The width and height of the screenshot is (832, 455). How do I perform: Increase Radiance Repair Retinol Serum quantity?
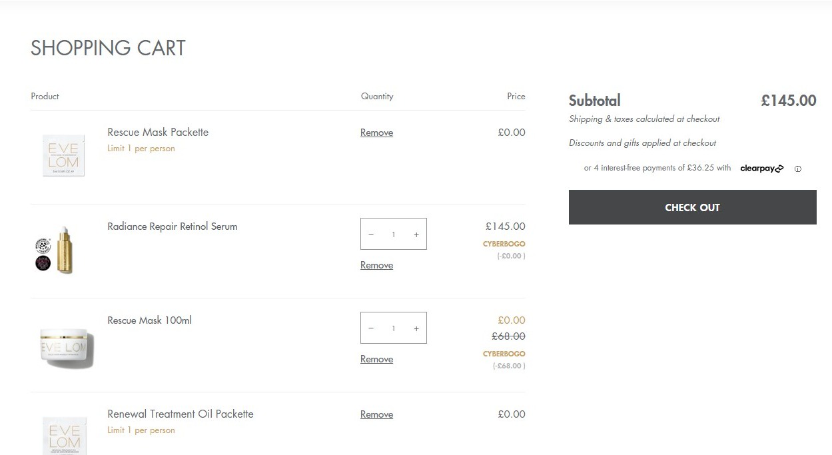point(416,234)
